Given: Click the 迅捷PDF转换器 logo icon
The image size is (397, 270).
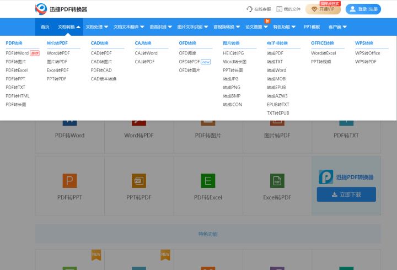Looking at the screenshot, I should point(41,9).
